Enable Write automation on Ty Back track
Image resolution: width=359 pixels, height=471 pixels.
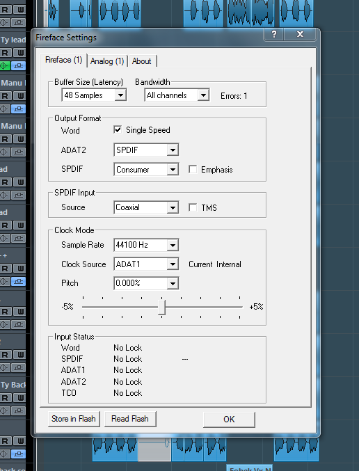click(19, 398)
